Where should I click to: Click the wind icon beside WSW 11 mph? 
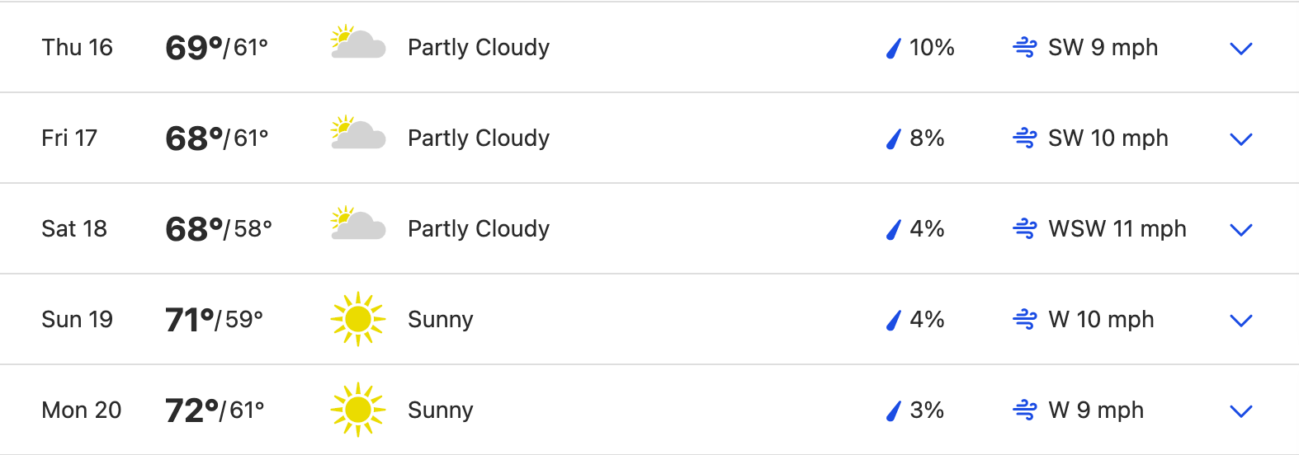click(x=1024, y=229)
